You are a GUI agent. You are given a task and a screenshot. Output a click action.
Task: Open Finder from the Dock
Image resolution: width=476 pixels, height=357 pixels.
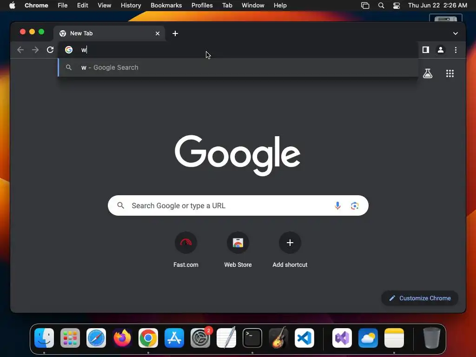(x=44, y=338)
